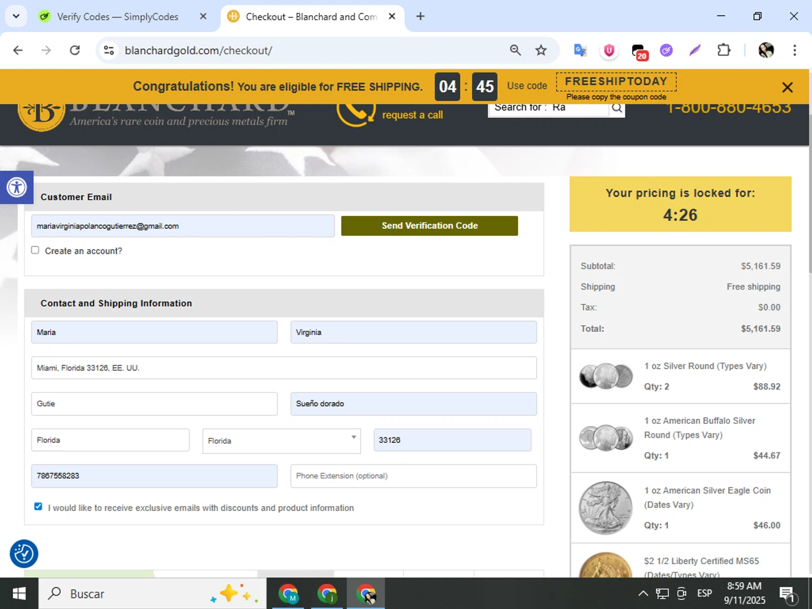Click the taskbar clock showing 8:59 AM
This screenshot has width=812, height=609.
click(x=744, y=593)
